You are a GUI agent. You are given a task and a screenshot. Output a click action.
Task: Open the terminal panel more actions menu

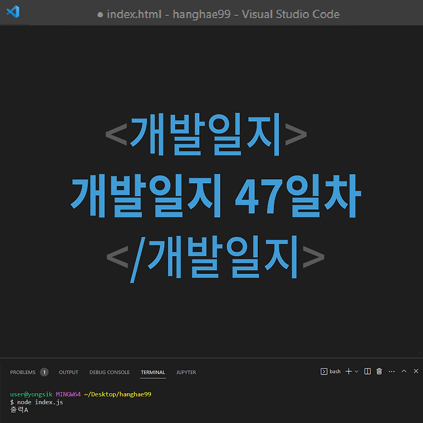coord(392,372)
